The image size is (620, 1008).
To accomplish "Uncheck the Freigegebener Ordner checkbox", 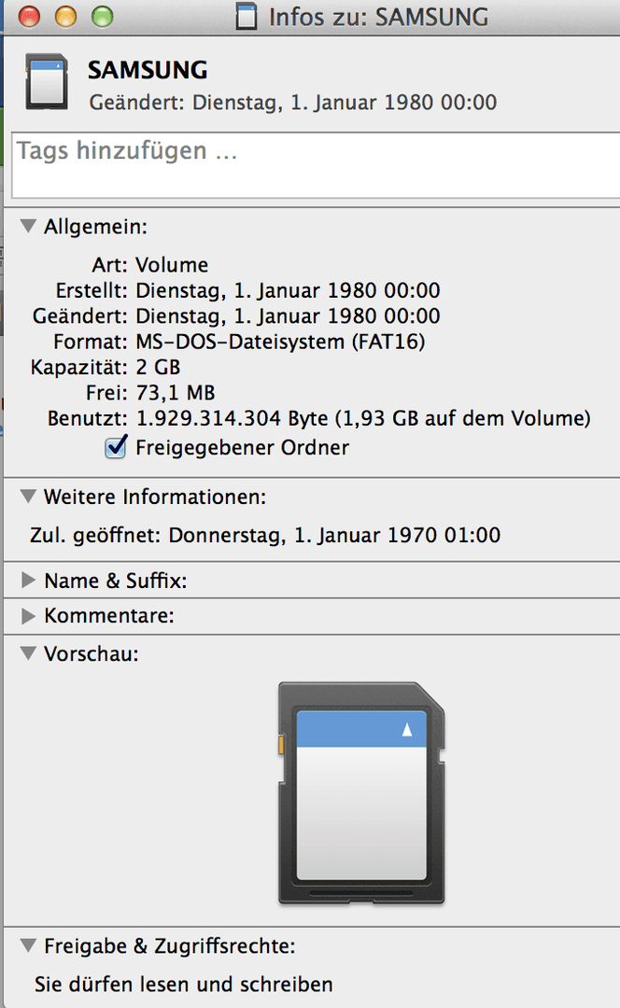I will click(116, 446).
